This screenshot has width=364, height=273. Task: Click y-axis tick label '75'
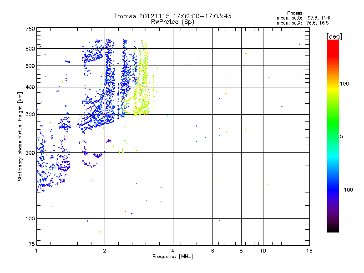point(32,244)
